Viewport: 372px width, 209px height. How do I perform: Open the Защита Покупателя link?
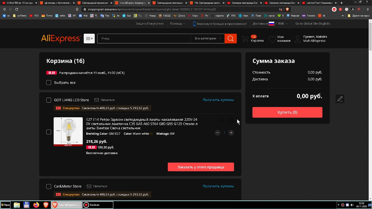tap(150, 24)
